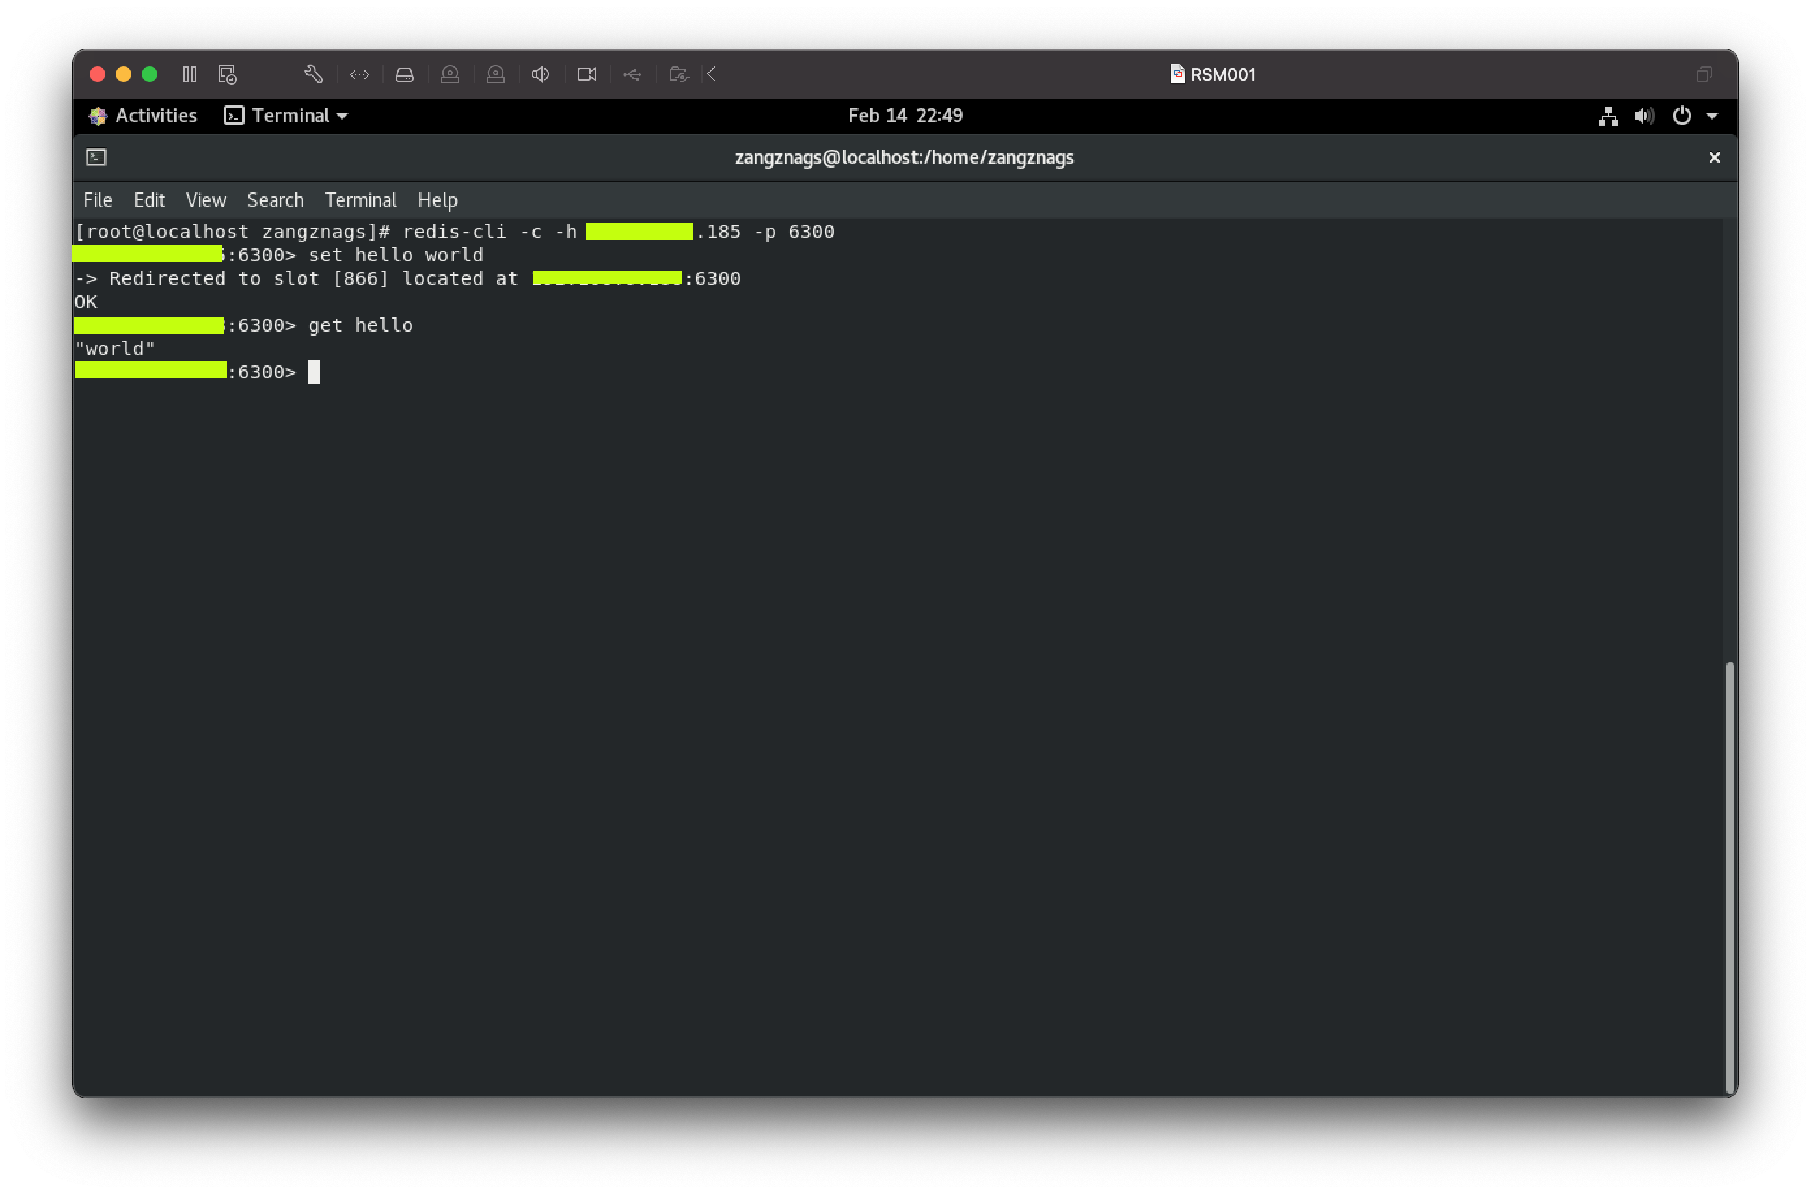Open the GNOME system menu arrow
Image resolution: width=1811 pixels, height=1194 pixels.
[x=1712, y=116]
